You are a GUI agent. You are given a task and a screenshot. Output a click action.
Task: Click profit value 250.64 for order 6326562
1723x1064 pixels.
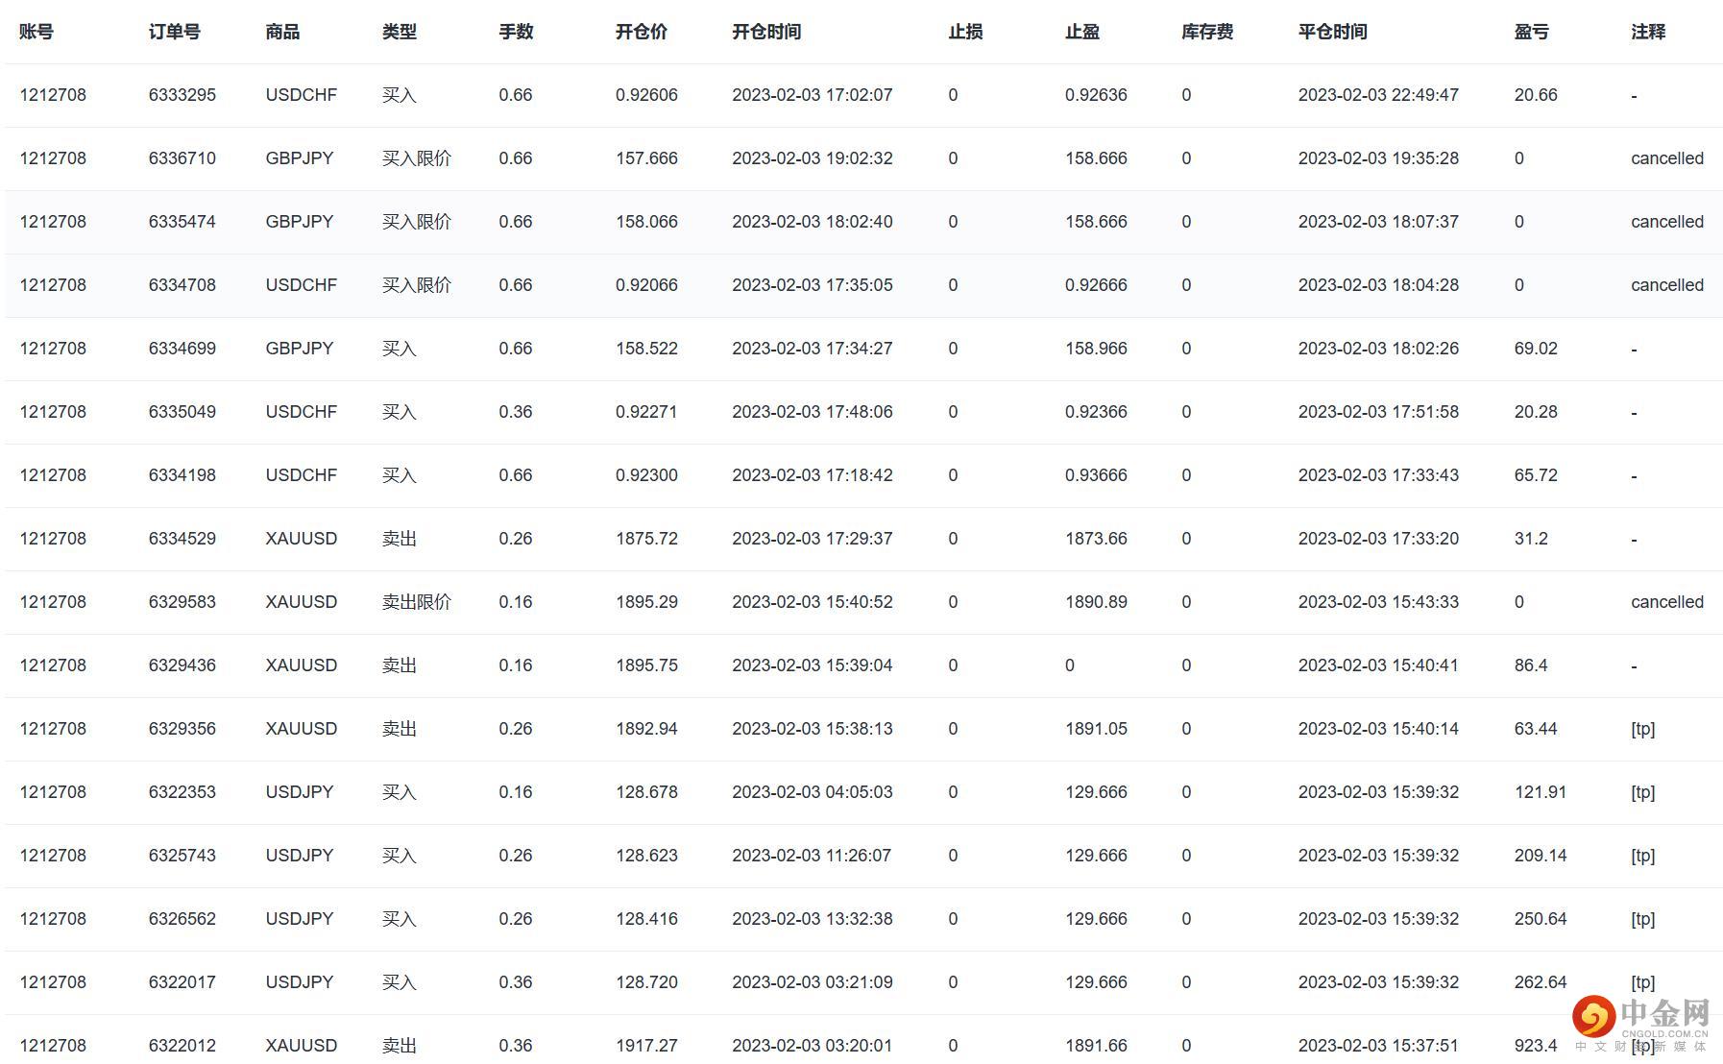coord(1539,918)
